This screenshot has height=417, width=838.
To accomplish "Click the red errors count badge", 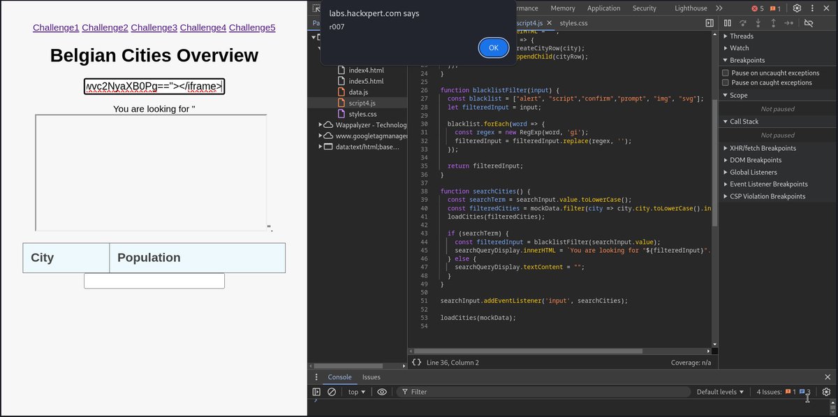I will point(758,8).
